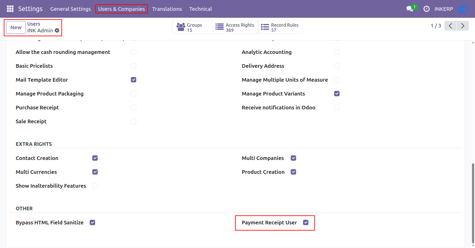The width and height of the screenshot is (475, 248).
Task: Go to previous user record arrow
Action: [450, 26]
